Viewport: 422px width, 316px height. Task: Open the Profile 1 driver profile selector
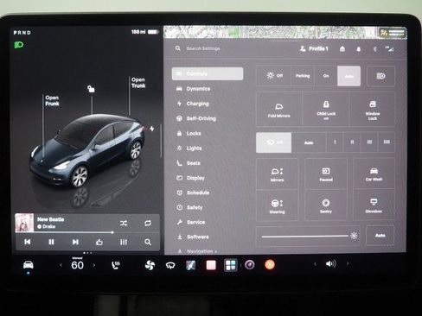[314, 48]
